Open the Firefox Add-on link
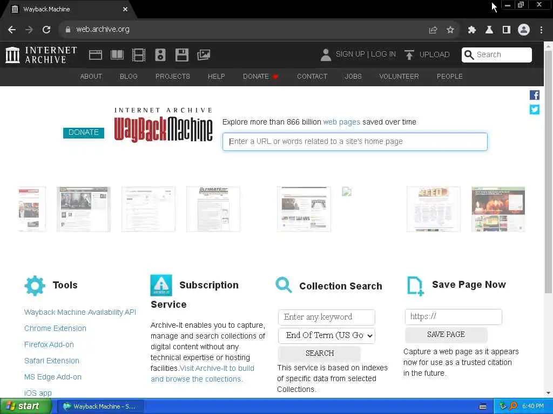553x414 pixels. click(x=49, y=344)
